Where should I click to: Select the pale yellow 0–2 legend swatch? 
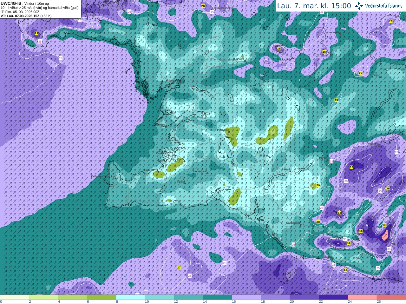click(x=15, y=297)
